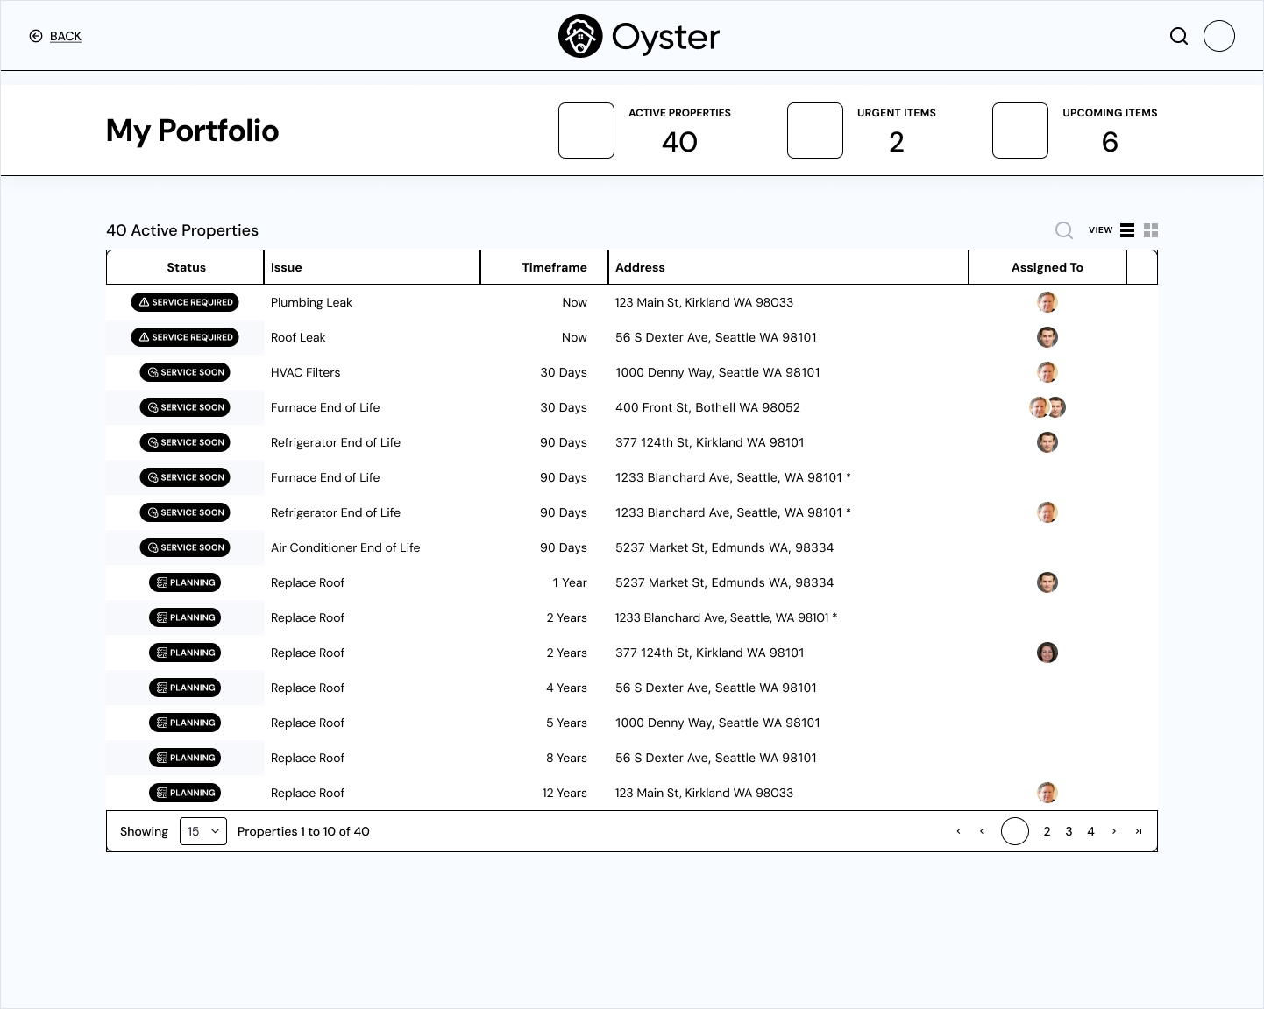This screenshot has width=1264, height=1009.
Task: Select the Plumbing Leak issue
Action: tap(311, 302)
